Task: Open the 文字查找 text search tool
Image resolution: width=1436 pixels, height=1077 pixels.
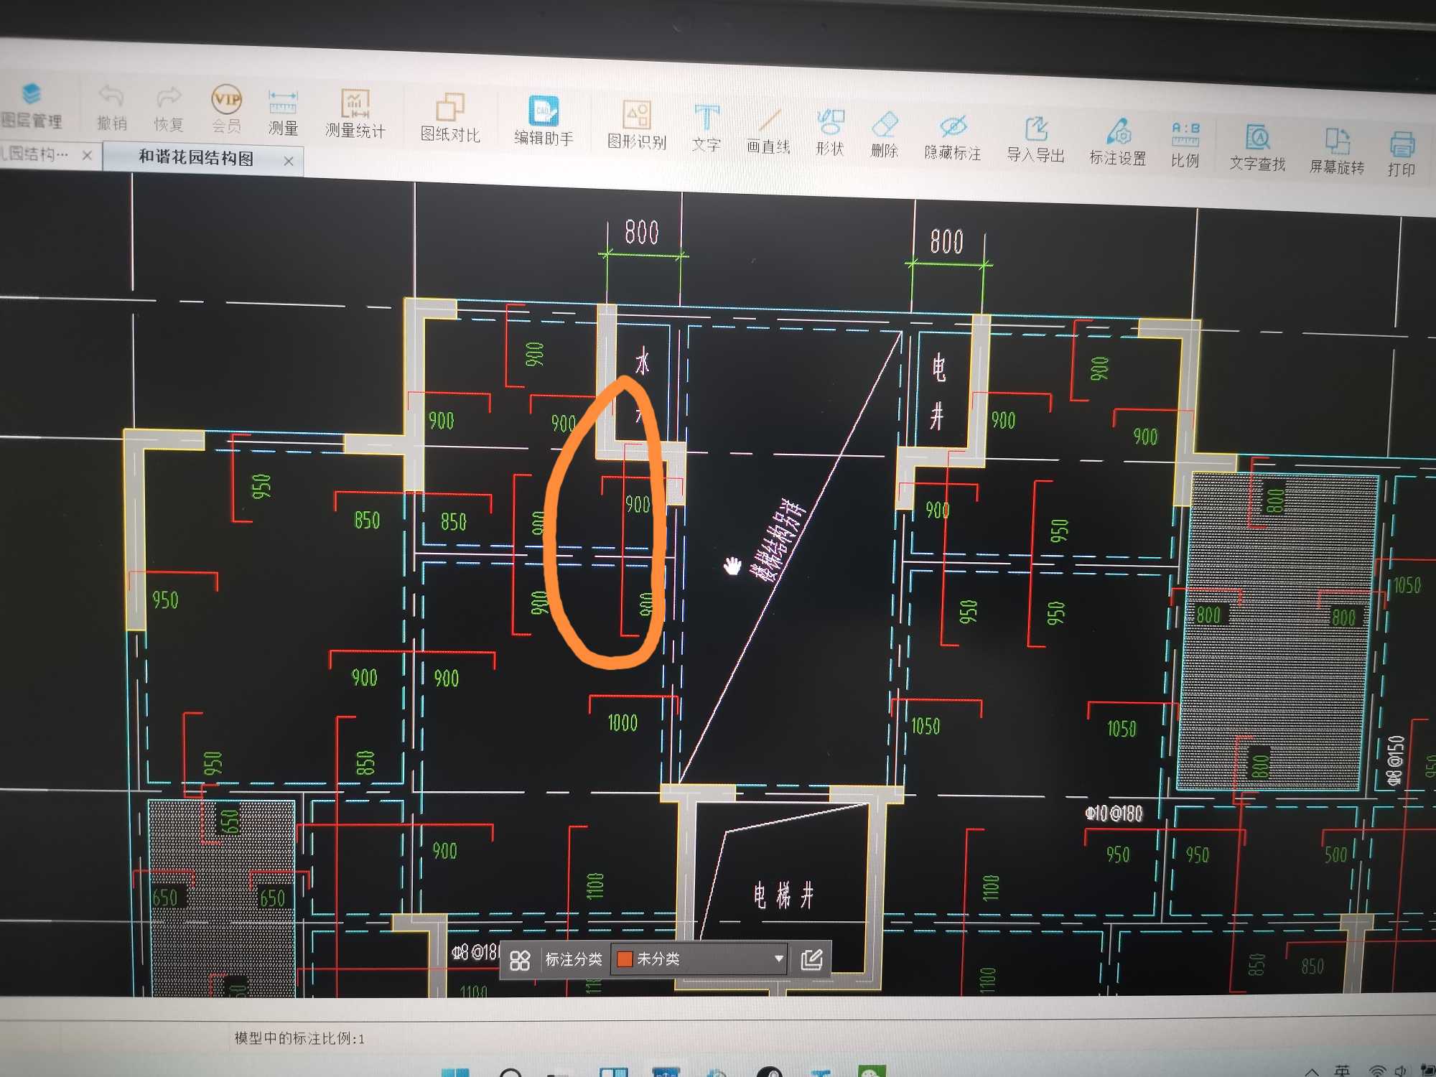Action: (x=1257, y=149)
